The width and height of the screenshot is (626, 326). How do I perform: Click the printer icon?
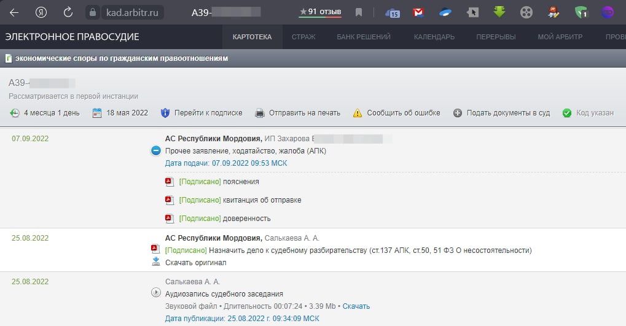tap(260, 113)
